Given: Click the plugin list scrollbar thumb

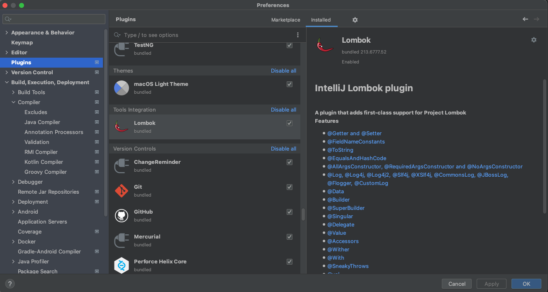Looking at the screenshot, I should tap(303, 214).
